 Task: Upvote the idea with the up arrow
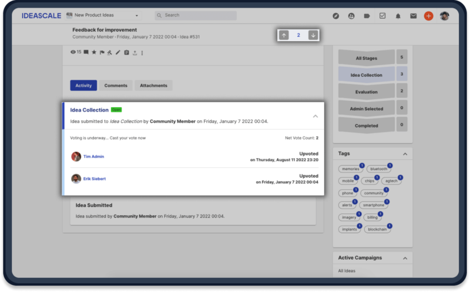(x=284, y=35)
